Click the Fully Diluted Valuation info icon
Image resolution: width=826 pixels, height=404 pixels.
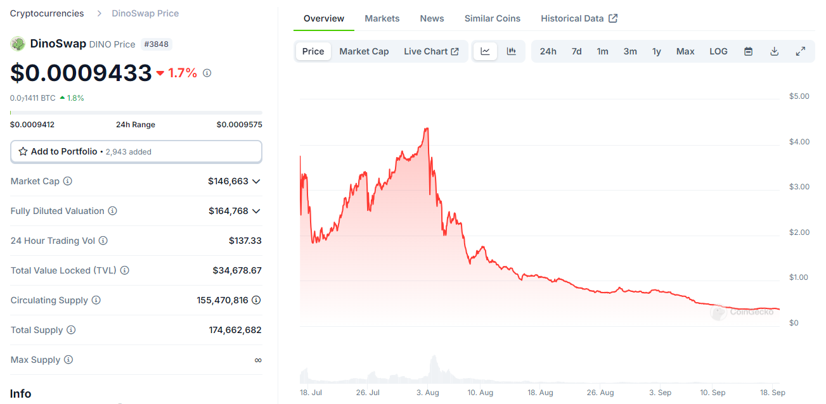(113, 211)
